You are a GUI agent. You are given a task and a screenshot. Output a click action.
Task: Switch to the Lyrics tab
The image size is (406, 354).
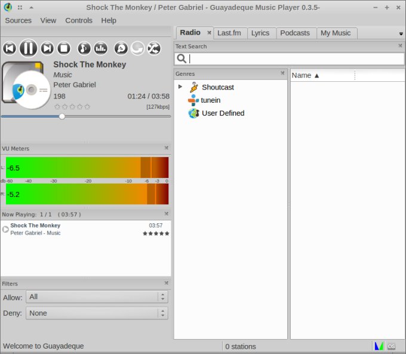[260, 33]
